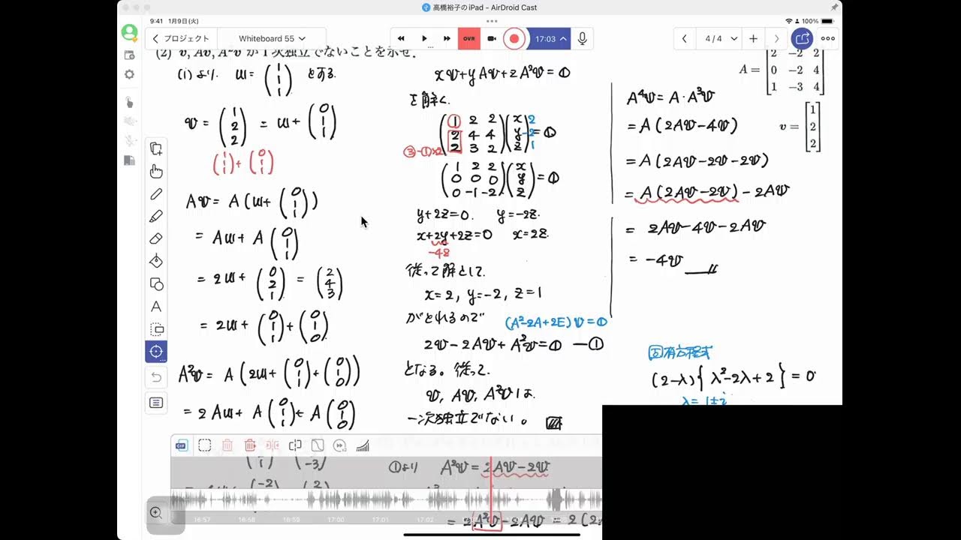Screen dimensions: 961x540
Task: Toggle the microphone input
Action: 582,38
